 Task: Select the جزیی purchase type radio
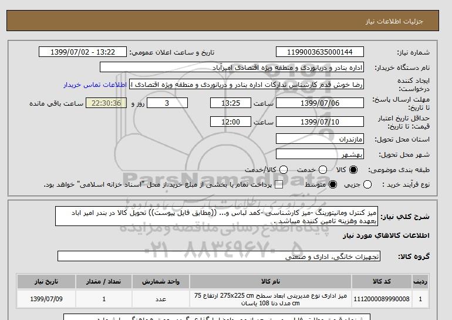click(367, 184)
